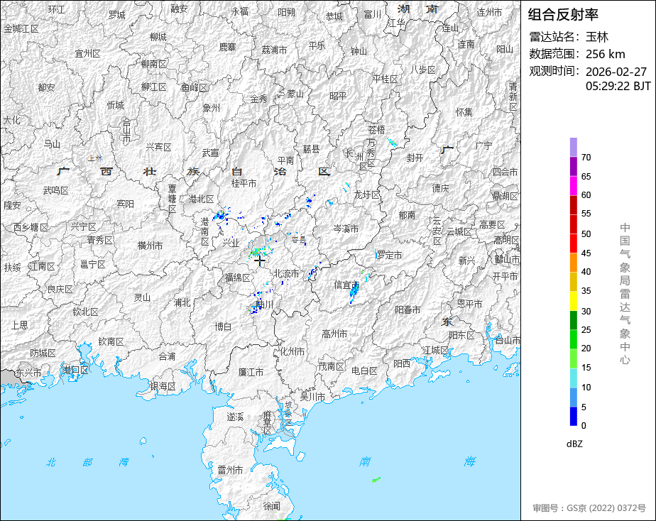Click the radar station name 玉林

point(597,37)
